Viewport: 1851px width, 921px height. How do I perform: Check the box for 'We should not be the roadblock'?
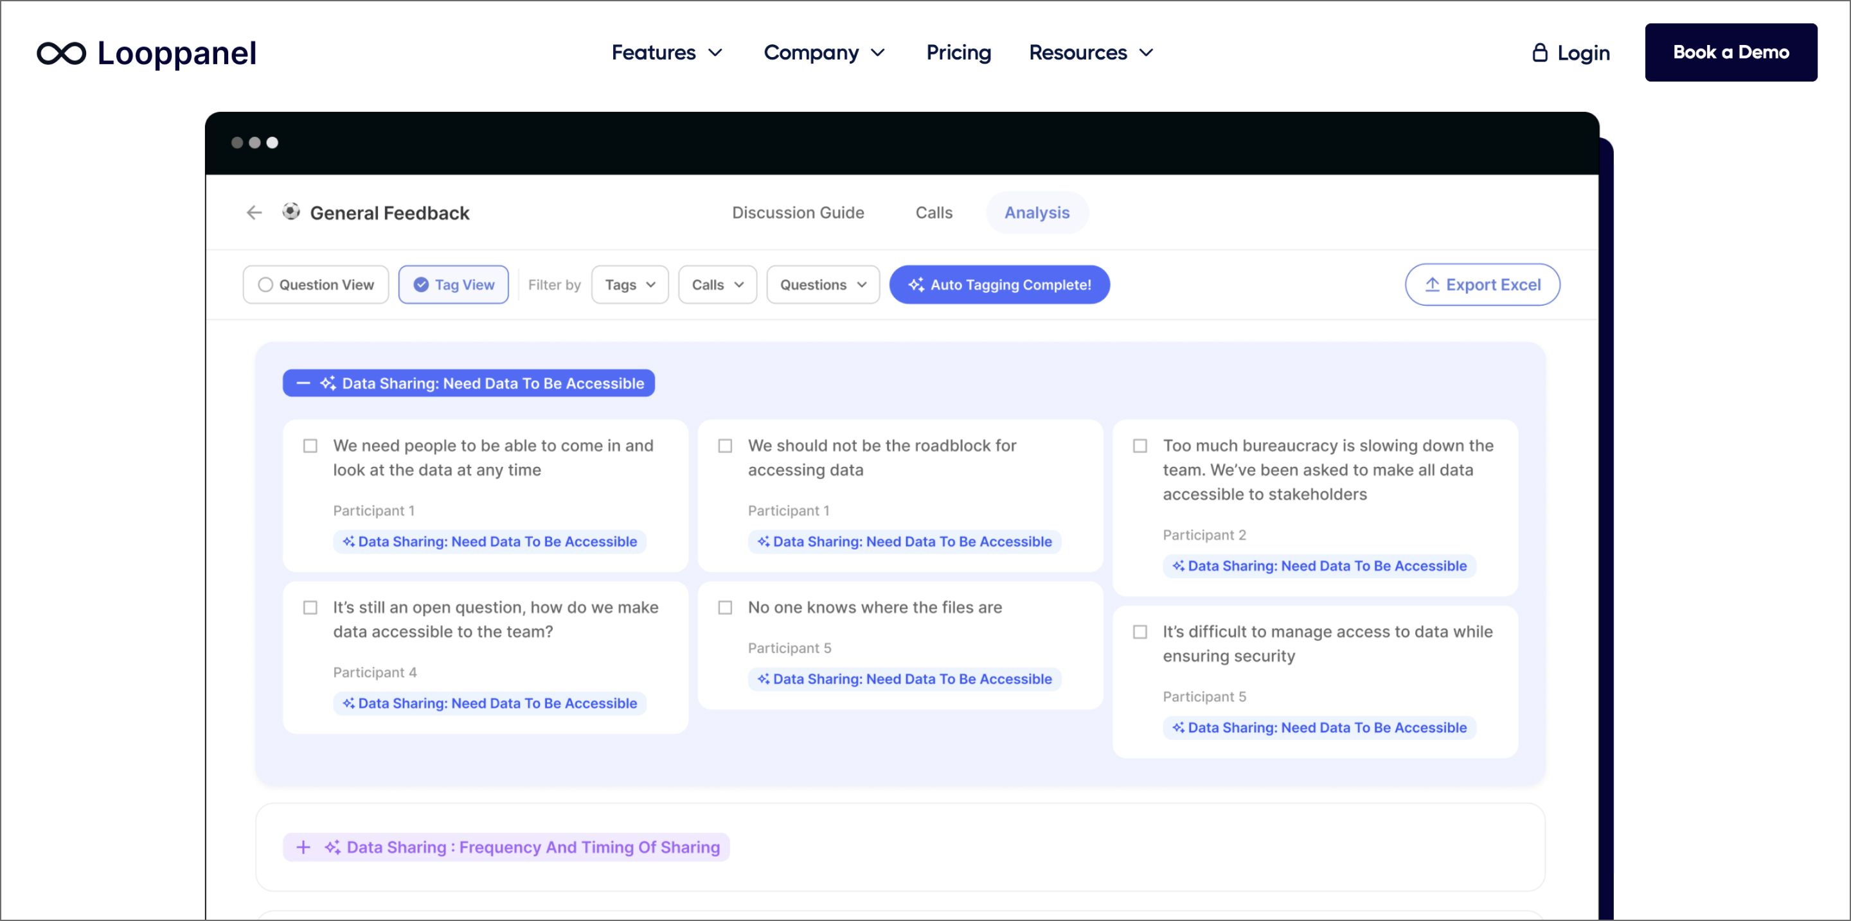[x=725, y=446]
